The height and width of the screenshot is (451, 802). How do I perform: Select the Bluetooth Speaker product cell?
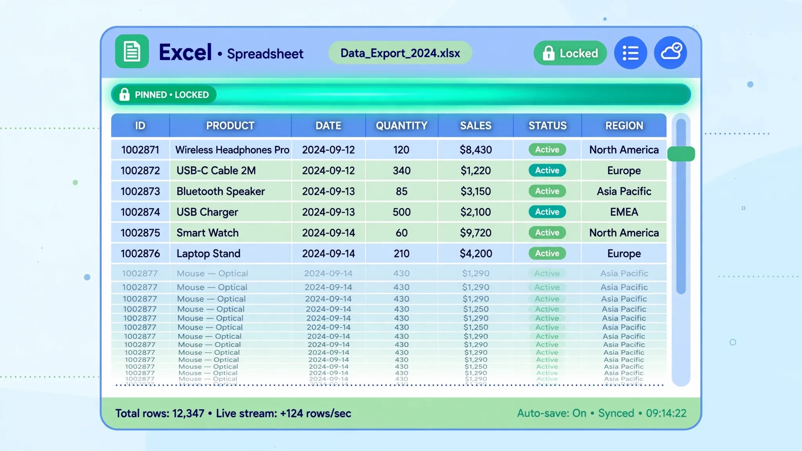coord(230,191)
